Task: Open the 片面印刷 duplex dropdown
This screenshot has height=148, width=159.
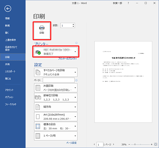Action: point(56,88)
